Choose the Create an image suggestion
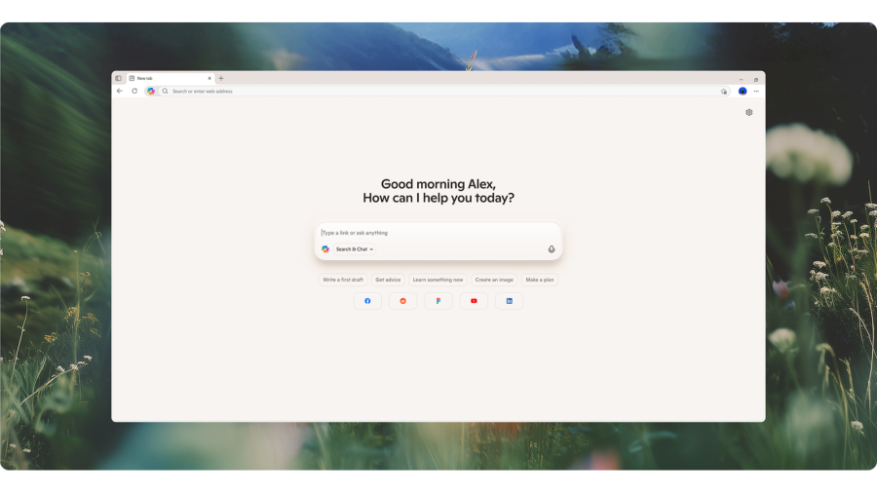This screenshot has height=493, width=877. [494, 280]
